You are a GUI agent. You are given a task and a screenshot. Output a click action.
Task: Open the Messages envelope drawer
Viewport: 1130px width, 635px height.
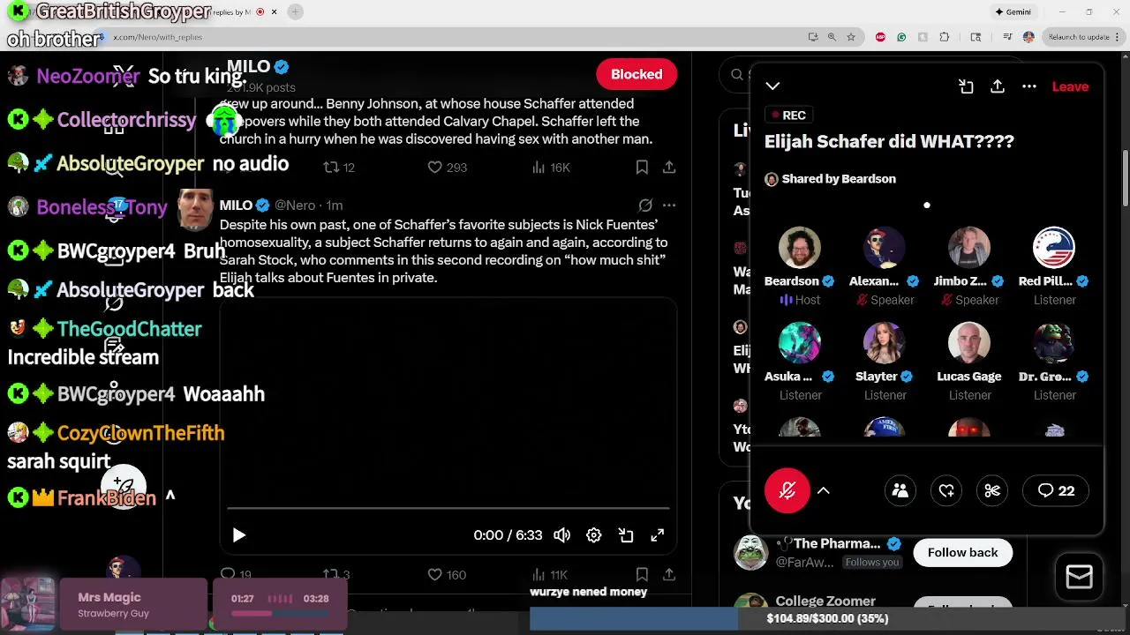click(1079, 577)
